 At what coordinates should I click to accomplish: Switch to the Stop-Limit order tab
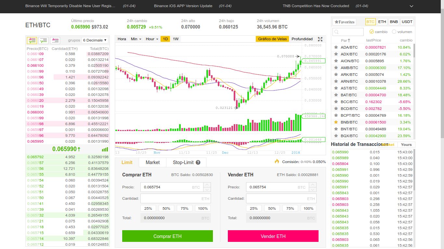pos(186,162)
